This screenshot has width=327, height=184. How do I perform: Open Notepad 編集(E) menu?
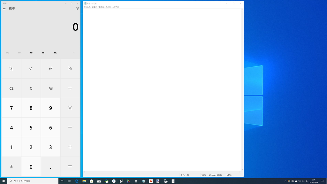click(x=94, y=7)
